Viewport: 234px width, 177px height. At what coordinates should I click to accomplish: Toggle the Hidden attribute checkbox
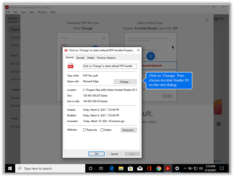coord(102,130)
